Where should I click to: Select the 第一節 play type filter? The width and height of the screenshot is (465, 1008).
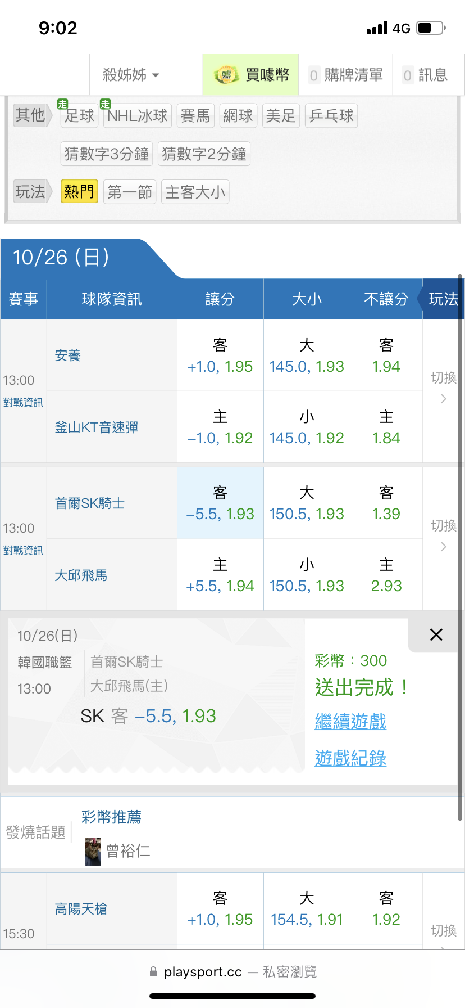pos(130,192)
